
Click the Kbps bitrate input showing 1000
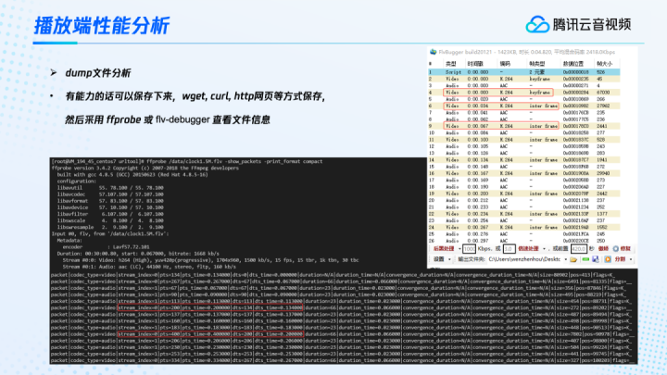click(x=469, y=249)
